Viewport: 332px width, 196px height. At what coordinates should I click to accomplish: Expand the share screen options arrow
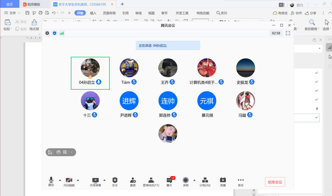(x=104, y=180)
